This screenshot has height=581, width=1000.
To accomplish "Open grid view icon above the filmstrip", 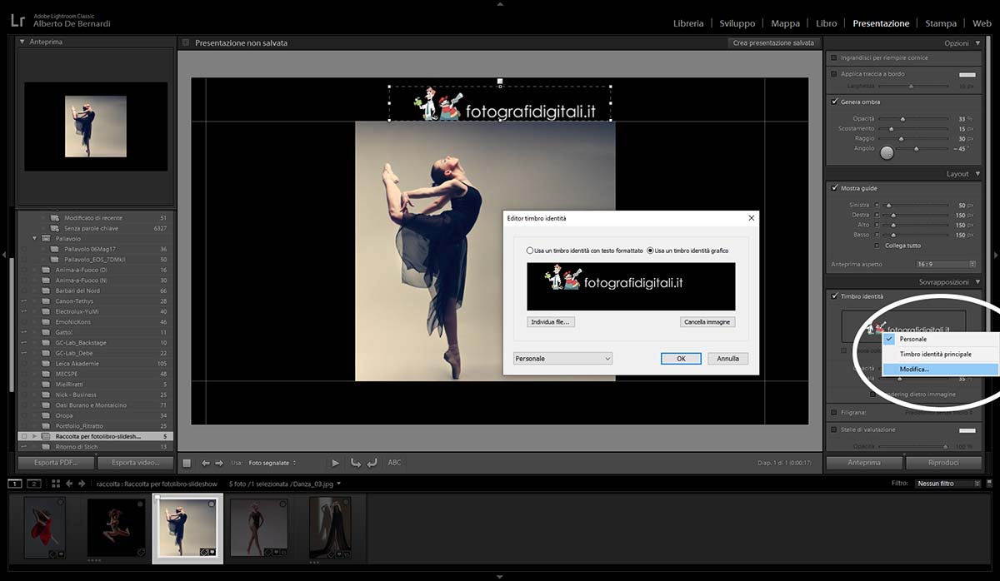I will pyautogui.click(x=56, y=484).
